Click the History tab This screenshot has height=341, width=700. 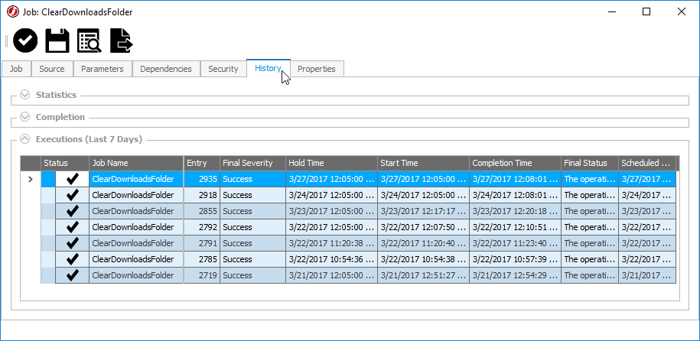click(269, 68)
